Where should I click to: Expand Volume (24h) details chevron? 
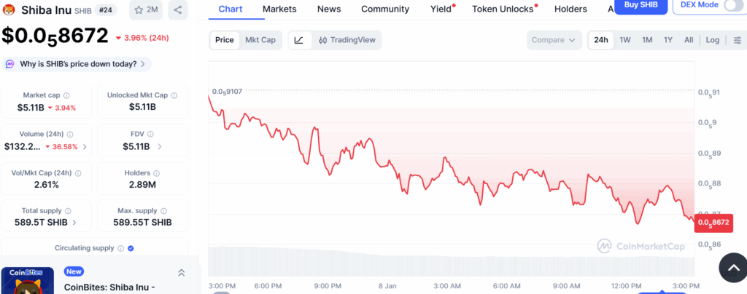(x=85, y=146)
